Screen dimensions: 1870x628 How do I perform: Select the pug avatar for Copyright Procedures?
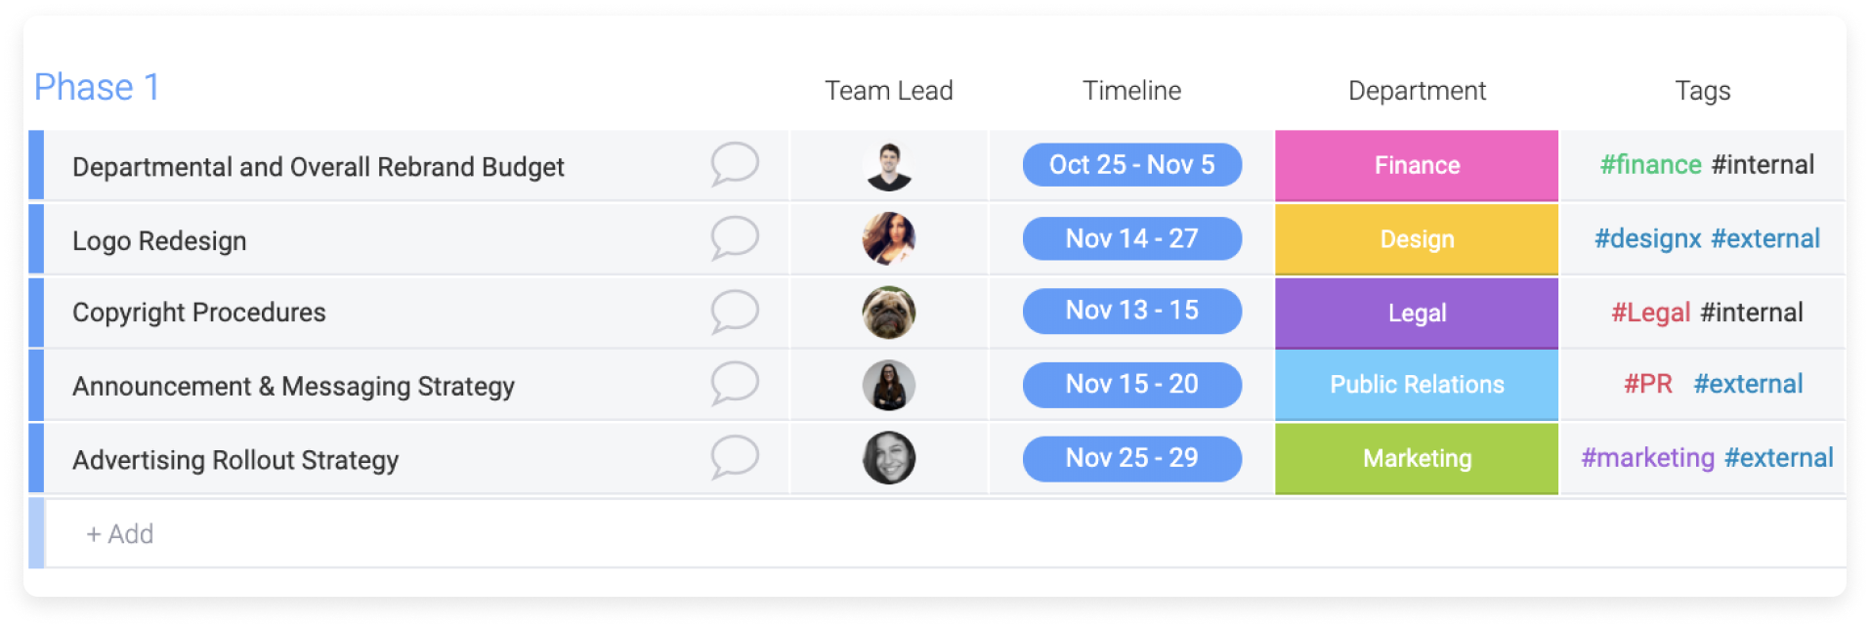[888, 313]
